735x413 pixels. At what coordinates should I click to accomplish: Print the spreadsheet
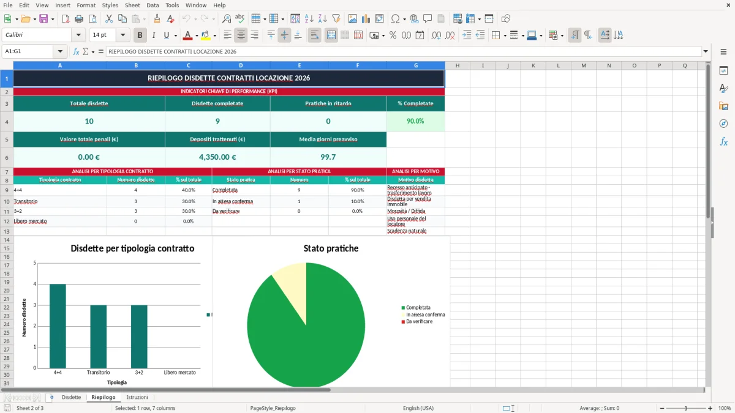pyautogui.click(x=78, y=19)
